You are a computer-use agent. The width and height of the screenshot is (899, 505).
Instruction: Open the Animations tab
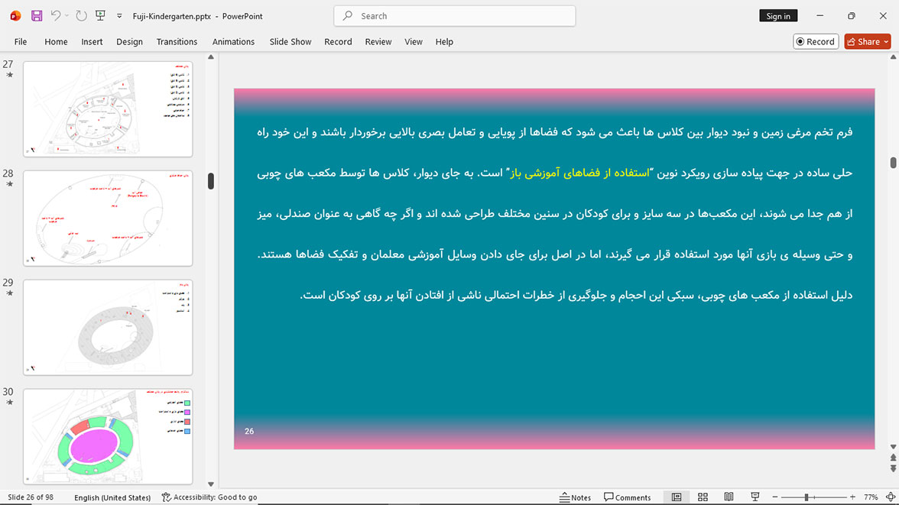coord(233,42)
